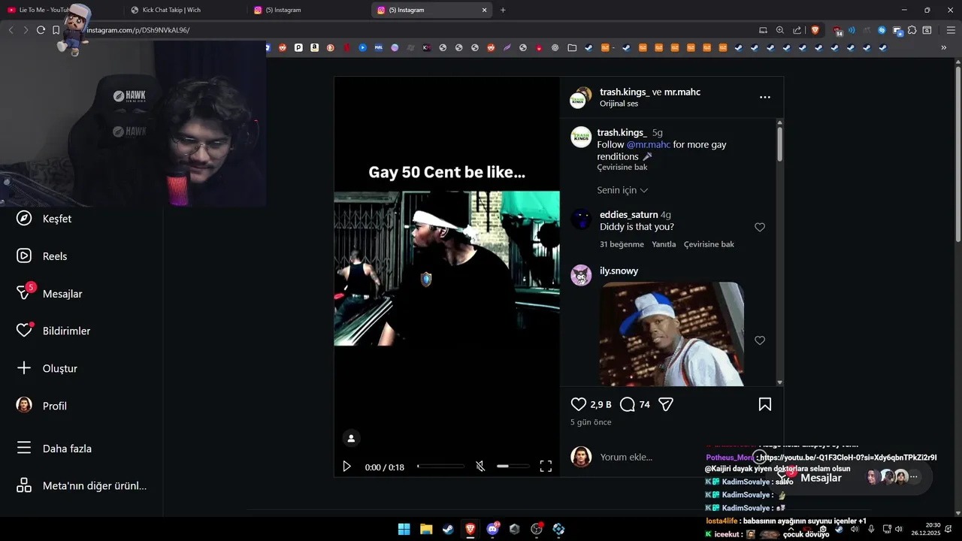
Task: Reload the page
Action: click(41, 30)
